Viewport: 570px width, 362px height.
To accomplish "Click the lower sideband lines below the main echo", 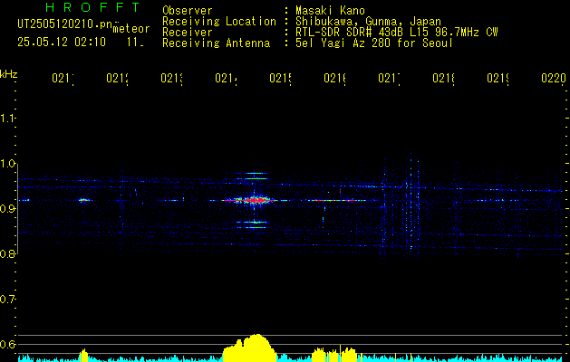I will pos(254,224).
